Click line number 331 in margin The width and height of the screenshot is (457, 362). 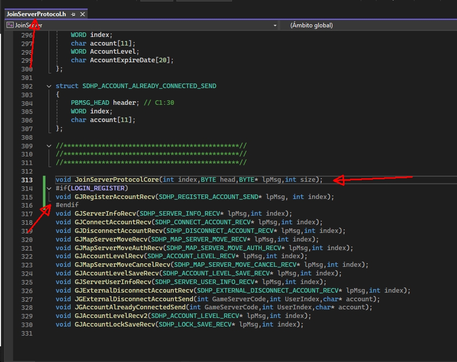[27, 334]
